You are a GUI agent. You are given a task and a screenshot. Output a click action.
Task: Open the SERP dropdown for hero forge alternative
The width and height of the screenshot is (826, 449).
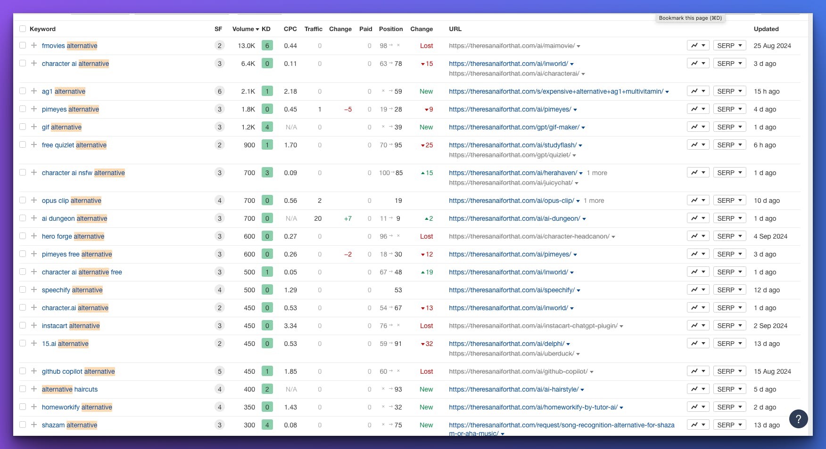[x=729, y=236]
